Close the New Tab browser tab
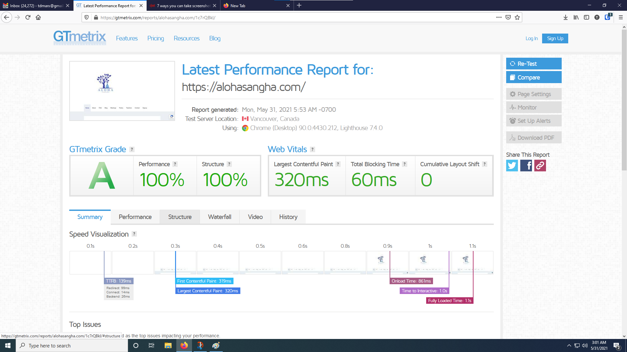 tap(288, 6)
